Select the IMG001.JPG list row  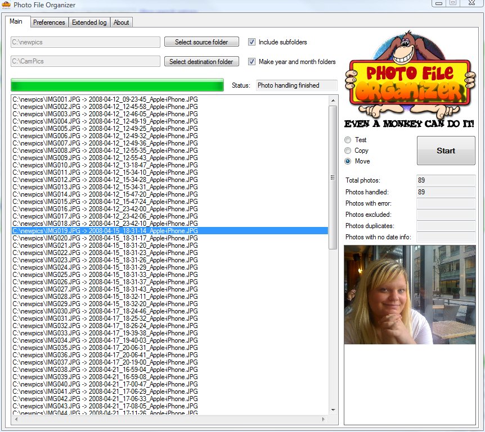(x=170, y=99)
